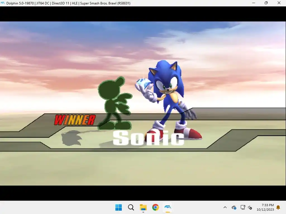
Task: Open the OneDrive cloud tray icon
Action: (234, 207)
